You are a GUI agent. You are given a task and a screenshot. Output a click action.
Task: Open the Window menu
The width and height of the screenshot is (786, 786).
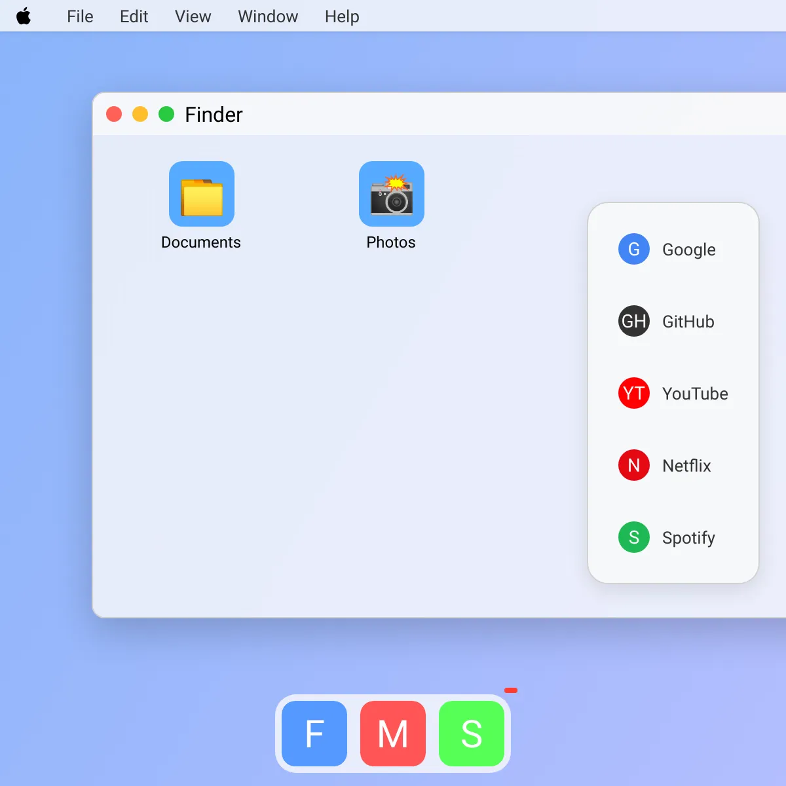[x=268, y=16]
